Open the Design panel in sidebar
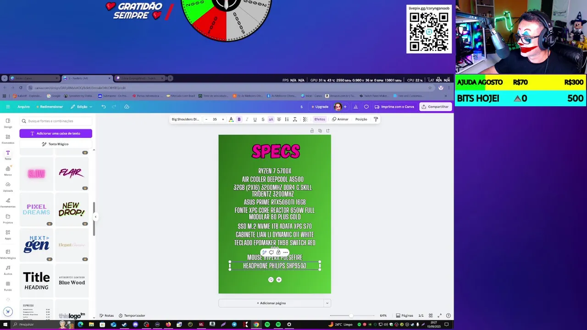Viewport: 587px width, 330px height. coord(8,123)
